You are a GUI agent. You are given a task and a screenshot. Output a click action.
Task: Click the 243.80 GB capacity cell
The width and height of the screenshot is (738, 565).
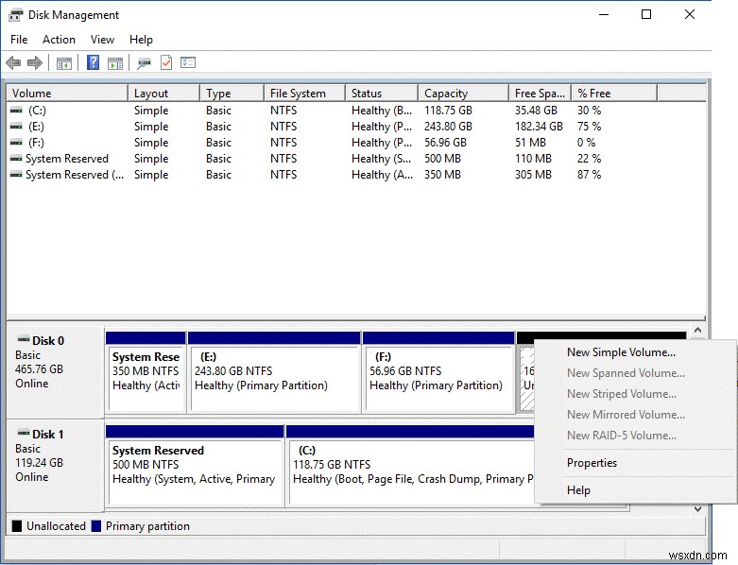point(448,127)
